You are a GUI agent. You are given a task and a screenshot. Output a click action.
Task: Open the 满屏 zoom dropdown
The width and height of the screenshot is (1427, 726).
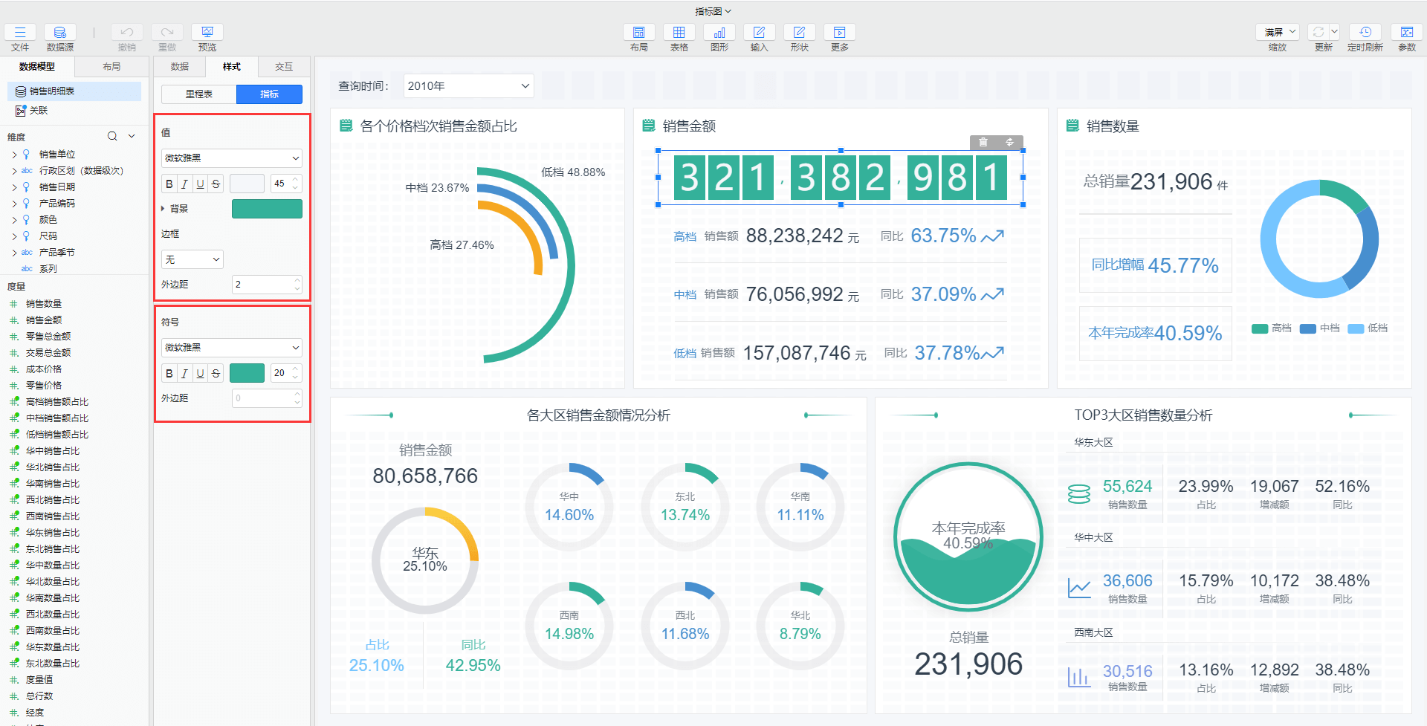(x=1278, y=32)
